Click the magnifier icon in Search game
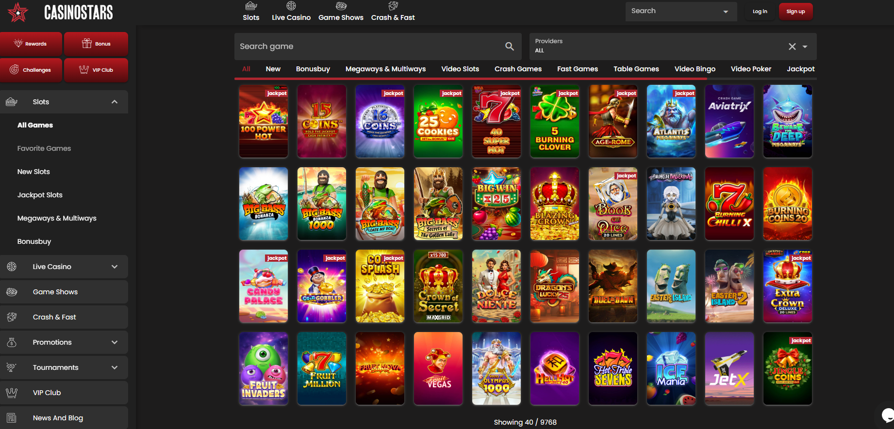 509,46
